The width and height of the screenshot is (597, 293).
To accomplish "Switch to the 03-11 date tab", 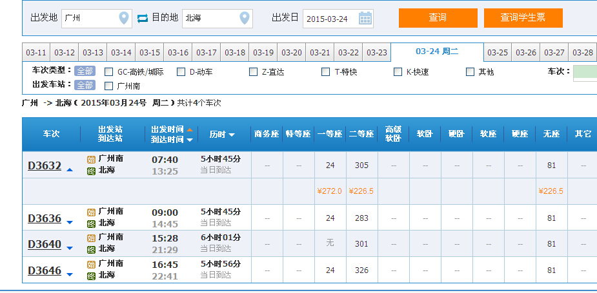I will pyautogui.click(x=36, y=52).
